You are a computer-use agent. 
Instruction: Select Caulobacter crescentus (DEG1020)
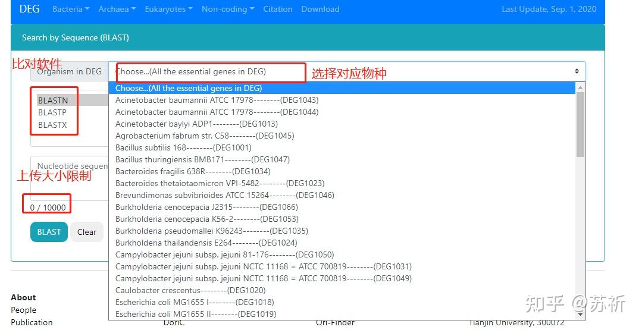pos(342,290)
